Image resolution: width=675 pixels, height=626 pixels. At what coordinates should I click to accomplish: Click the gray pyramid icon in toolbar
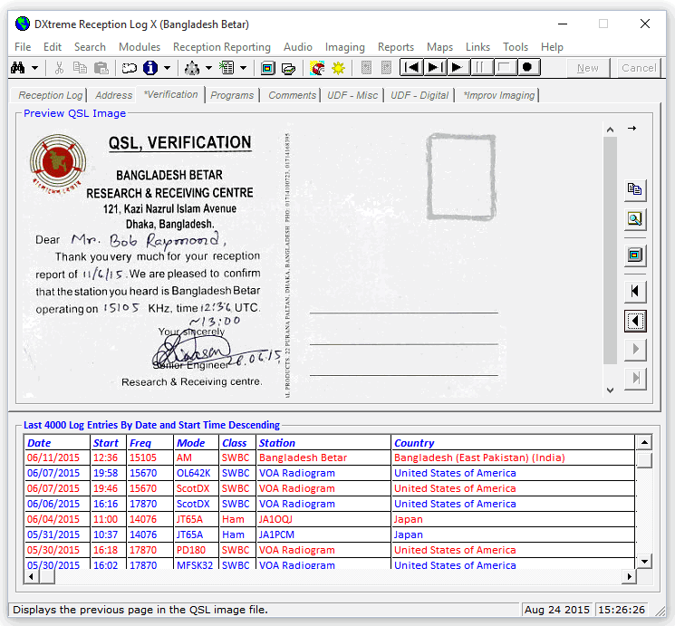tap(191, 68)
